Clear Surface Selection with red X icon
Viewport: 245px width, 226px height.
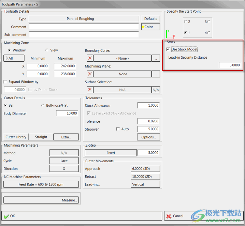90,90
